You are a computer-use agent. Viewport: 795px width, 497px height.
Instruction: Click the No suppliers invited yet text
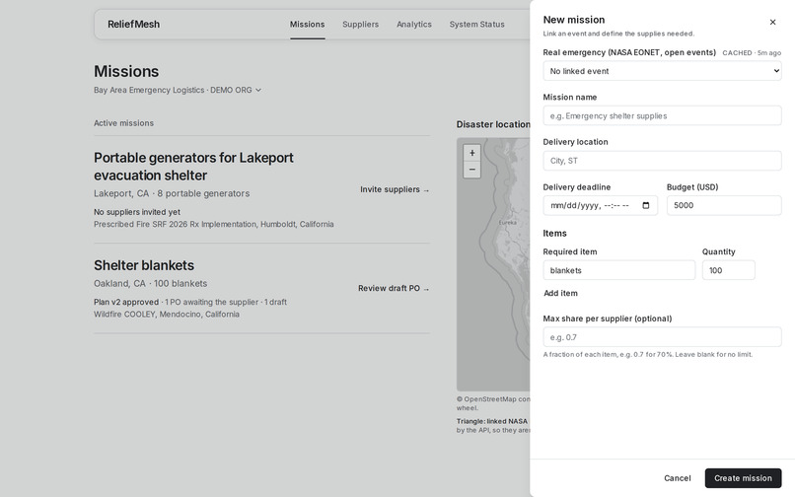coord(137,212)
